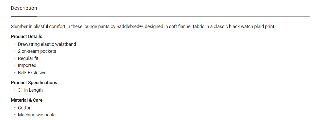This screenshot has height=120, width=313.
Task: Select the Product Specifications heading
Action: tap(34, 83)
